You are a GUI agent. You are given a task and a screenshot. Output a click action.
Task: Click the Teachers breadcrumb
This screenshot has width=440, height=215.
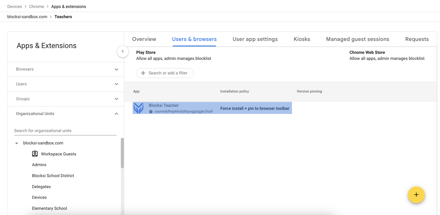[63, 17]
